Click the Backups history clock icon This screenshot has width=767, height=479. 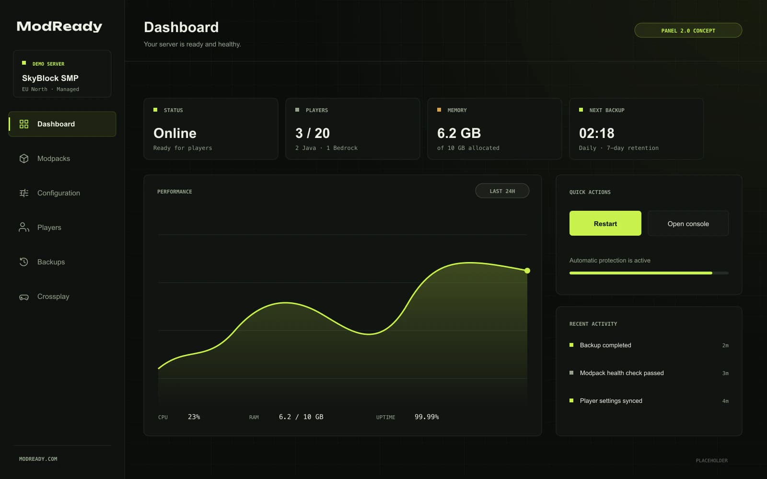[24, 262]
